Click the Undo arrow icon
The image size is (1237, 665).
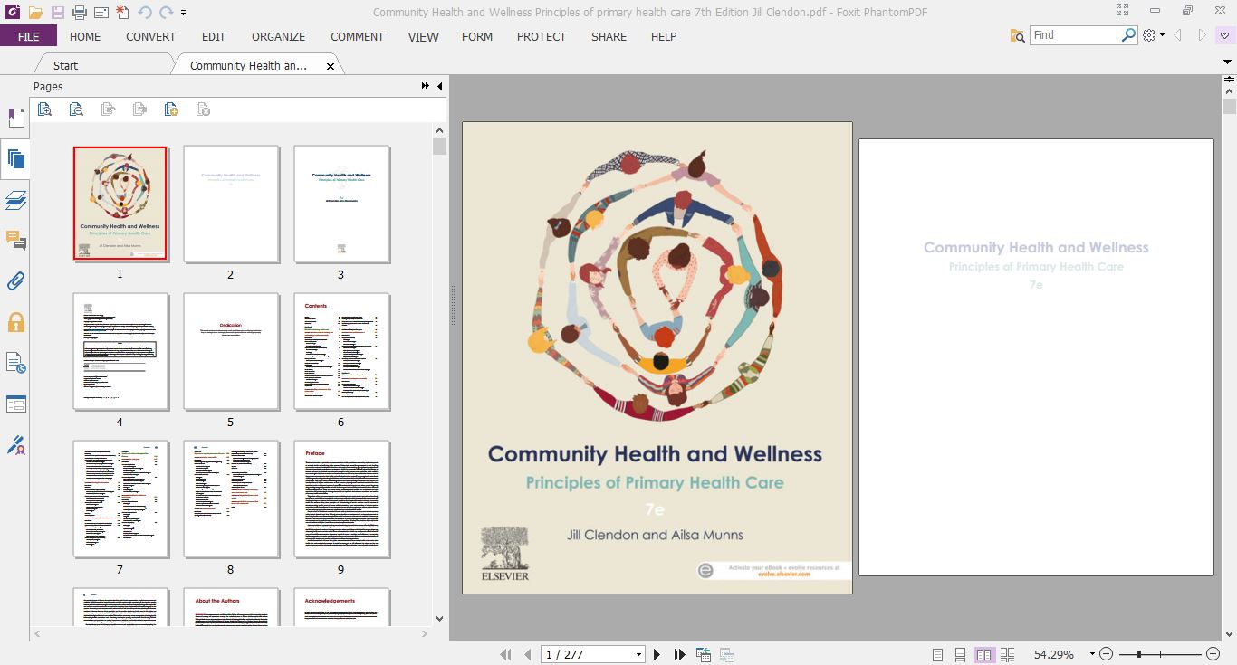pyautogui.click(x=145, y=13)
